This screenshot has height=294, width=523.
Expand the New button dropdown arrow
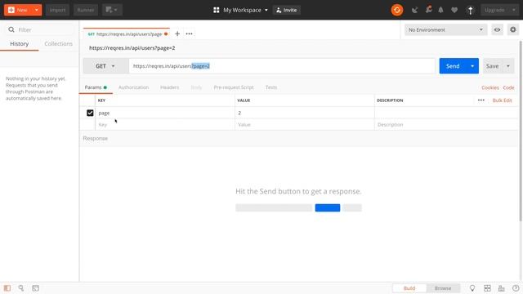coord(36,10)
